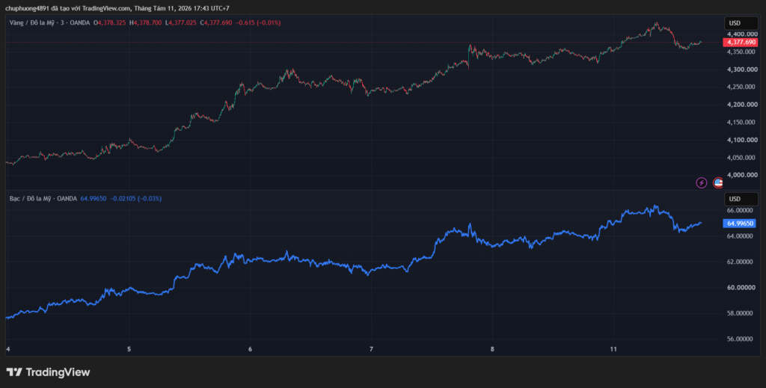The image size is (766, 388).
Task: Open the USD currency selector on gold chart
Action: [x=741, y=23]
